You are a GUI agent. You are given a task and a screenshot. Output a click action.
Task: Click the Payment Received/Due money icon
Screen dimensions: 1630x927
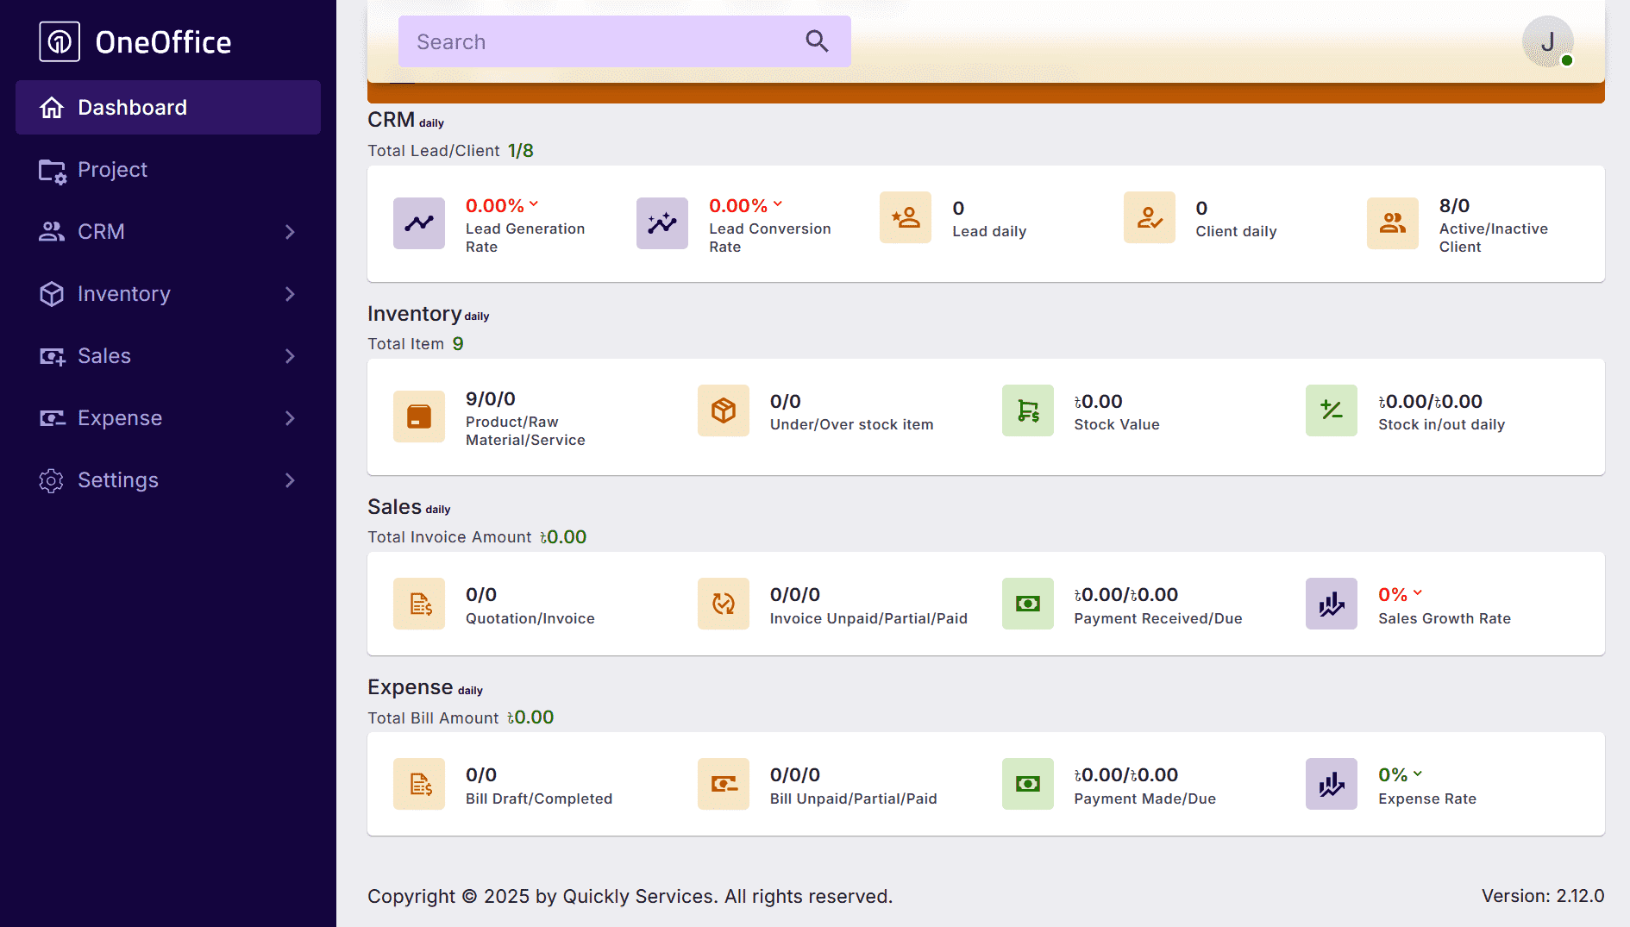click(1027, 604)
